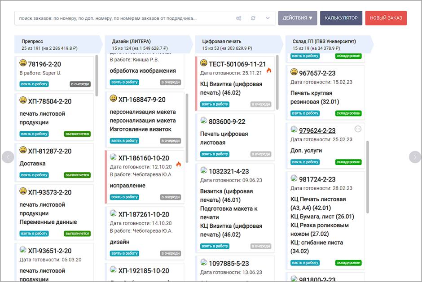422x282 pixels.
Task: Click взять в работу on ХП-81287-2-20
Action: click(34, 175)
